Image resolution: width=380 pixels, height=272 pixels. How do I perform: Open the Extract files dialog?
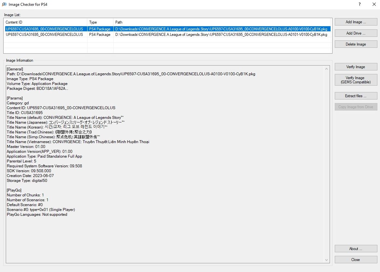click(x=356, y=96)
